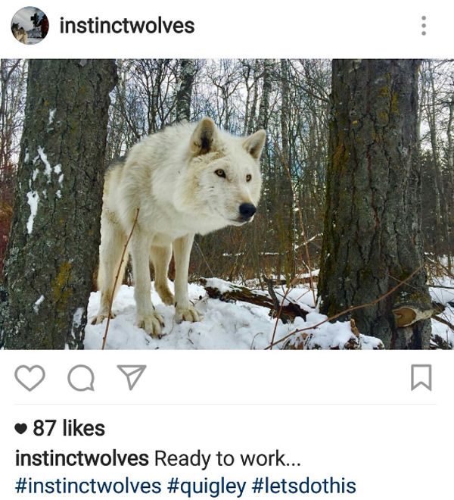Share the post via paper plane icon
This screenshot has width=454, height=500.
[132, 377]
